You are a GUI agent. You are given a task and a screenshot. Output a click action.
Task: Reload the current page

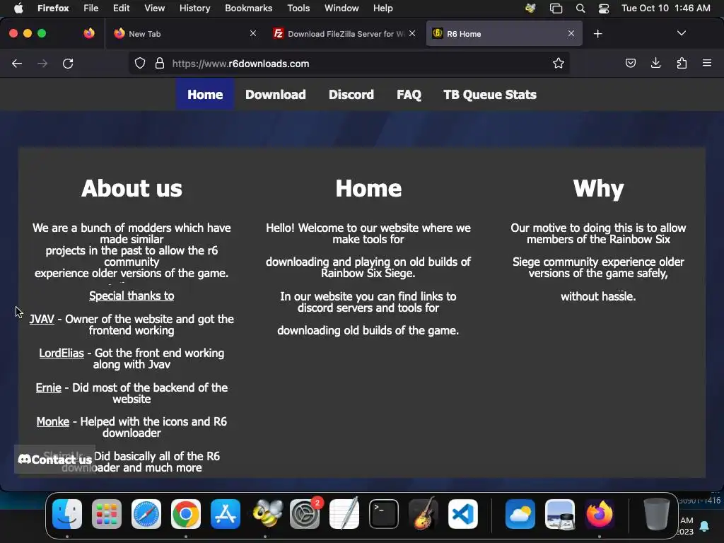pyautogui.click(x=68, y=63)
